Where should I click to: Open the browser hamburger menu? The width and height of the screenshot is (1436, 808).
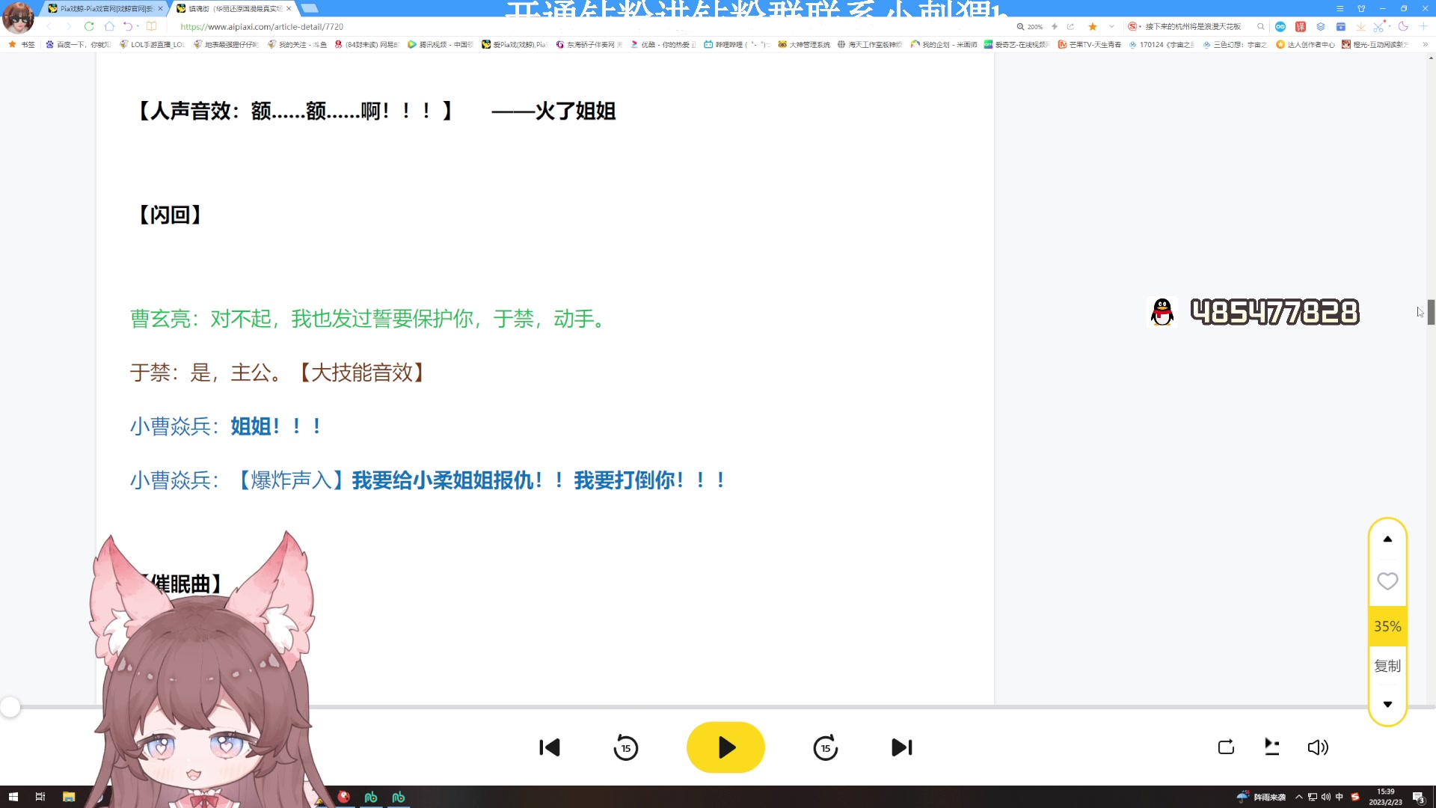click(x=1341, y=9)
